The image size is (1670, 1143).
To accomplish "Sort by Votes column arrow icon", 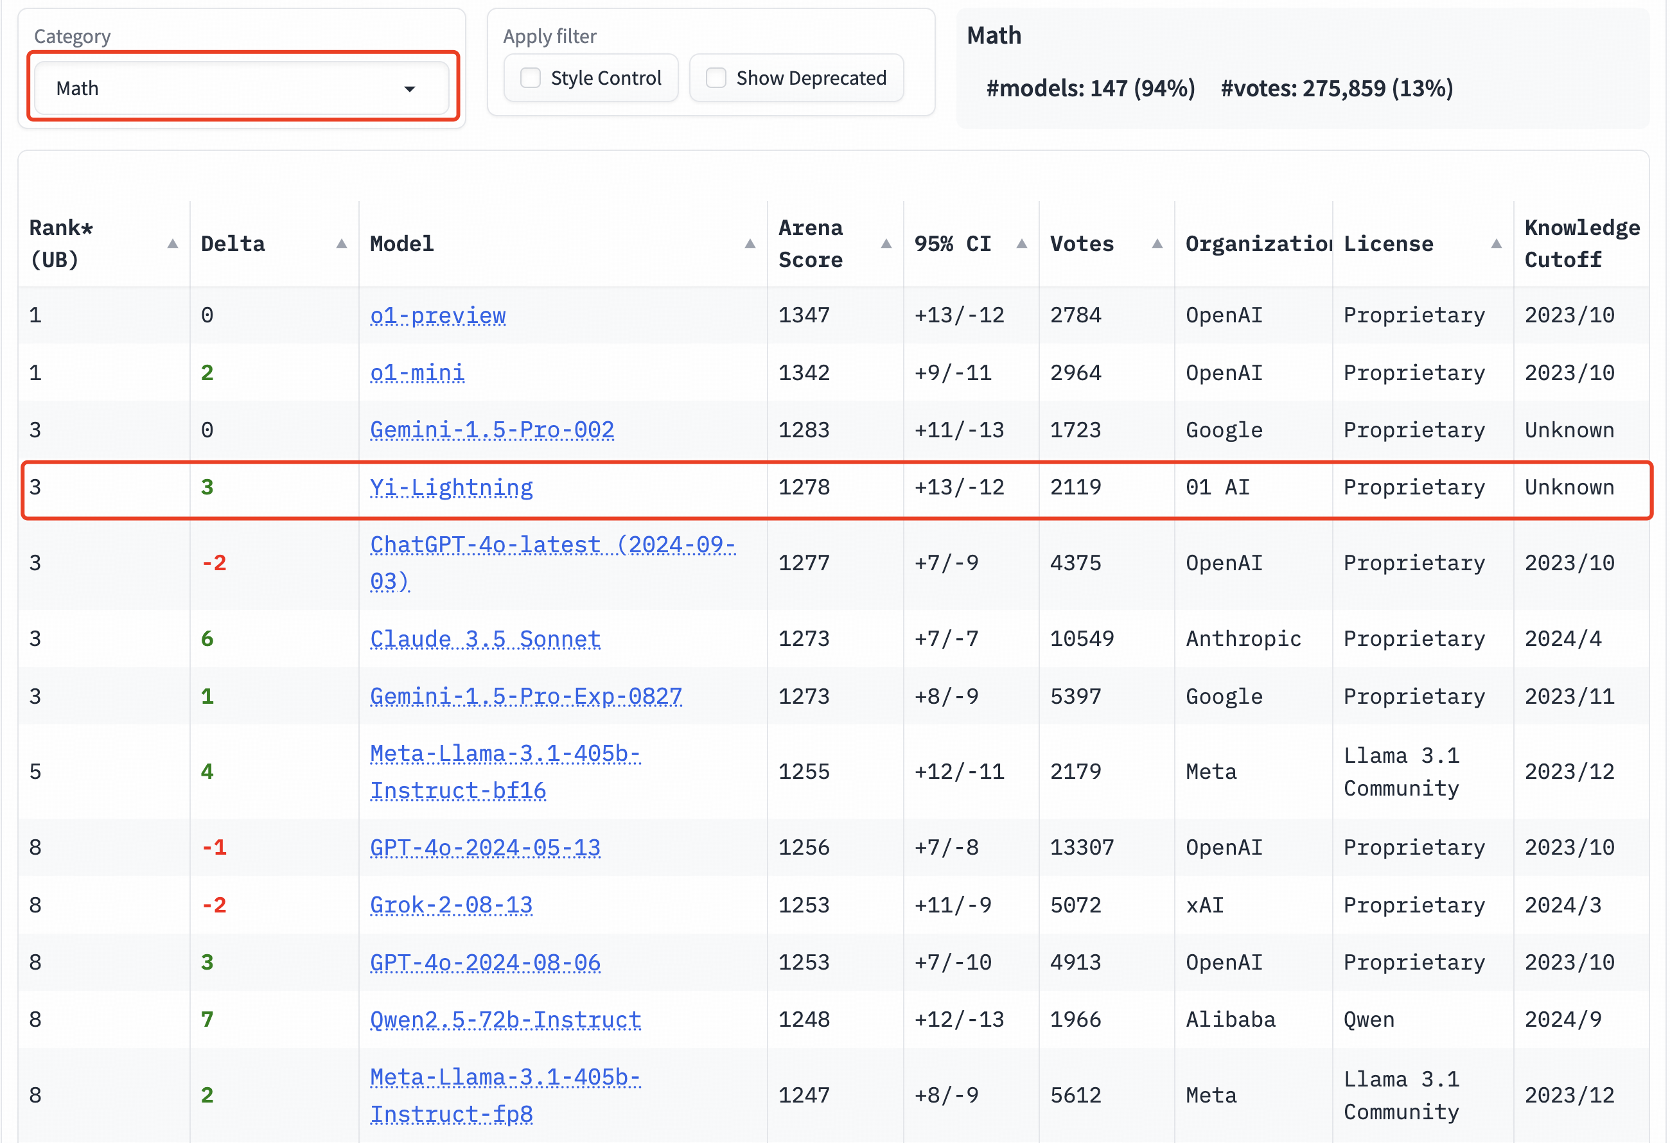I will [1157, 244].
